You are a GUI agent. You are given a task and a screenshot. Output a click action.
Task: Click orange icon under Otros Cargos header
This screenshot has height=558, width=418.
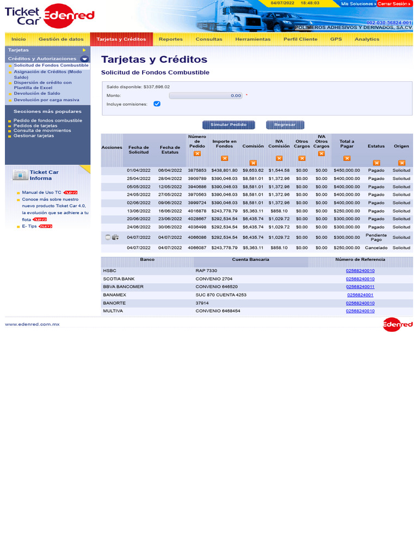pos(302,159)
